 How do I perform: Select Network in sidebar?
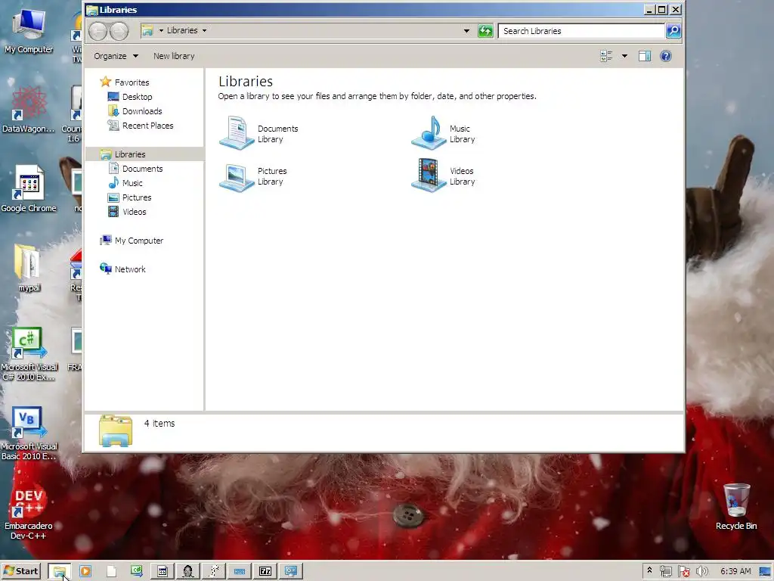[130, 269]
